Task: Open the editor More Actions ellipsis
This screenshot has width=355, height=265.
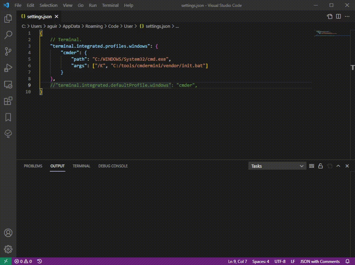Action: (x=347, y=16)
